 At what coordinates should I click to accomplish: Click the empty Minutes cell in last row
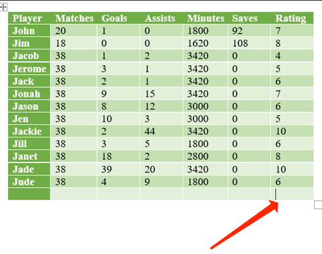(205, 194)
